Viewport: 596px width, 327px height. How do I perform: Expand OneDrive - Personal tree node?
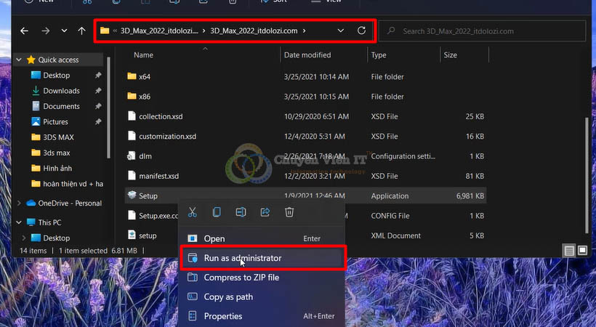click(x=18, y=203)
